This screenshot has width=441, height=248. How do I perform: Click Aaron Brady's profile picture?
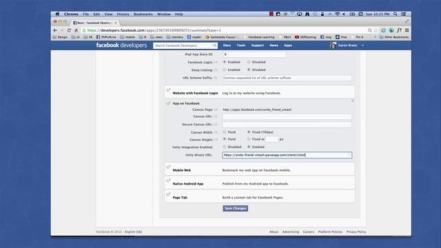(x=334, y=45)
